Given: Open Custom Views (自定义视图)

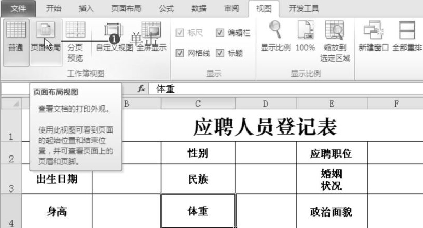Looking at the screenshot, I should coord(114,38).
